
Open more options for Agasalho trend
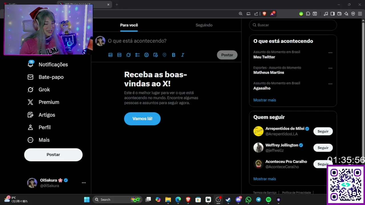click(x=330, y=84)
